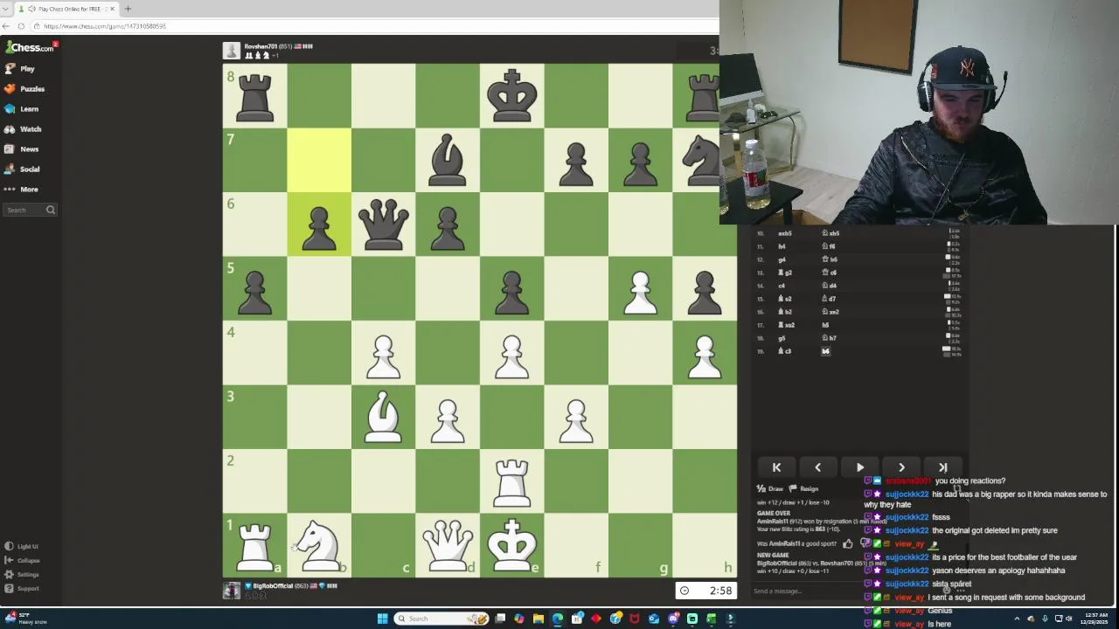Select move 14 white c4 in list
Image resolution: width=1119 pixels, height=629 pixels.
pos(782,286)
